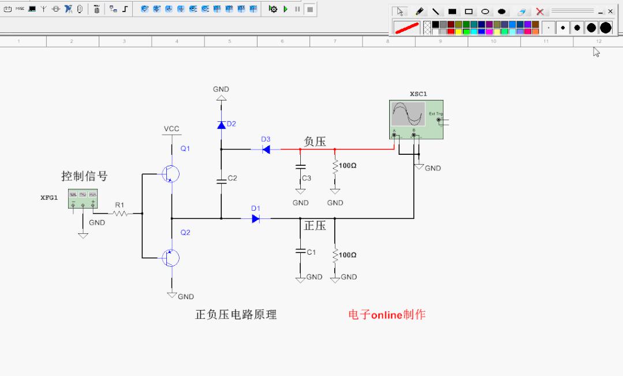Pause the simulation
623x376 pixels.
[x=297, y=9]
